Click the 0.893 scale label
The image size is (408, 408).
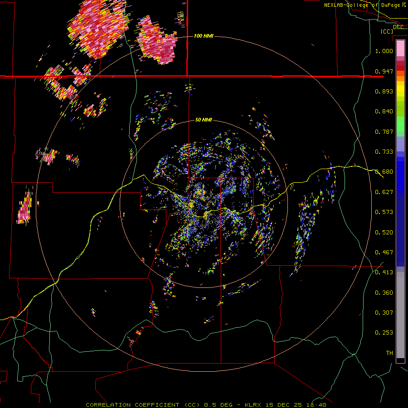click(x=384, y=91)
